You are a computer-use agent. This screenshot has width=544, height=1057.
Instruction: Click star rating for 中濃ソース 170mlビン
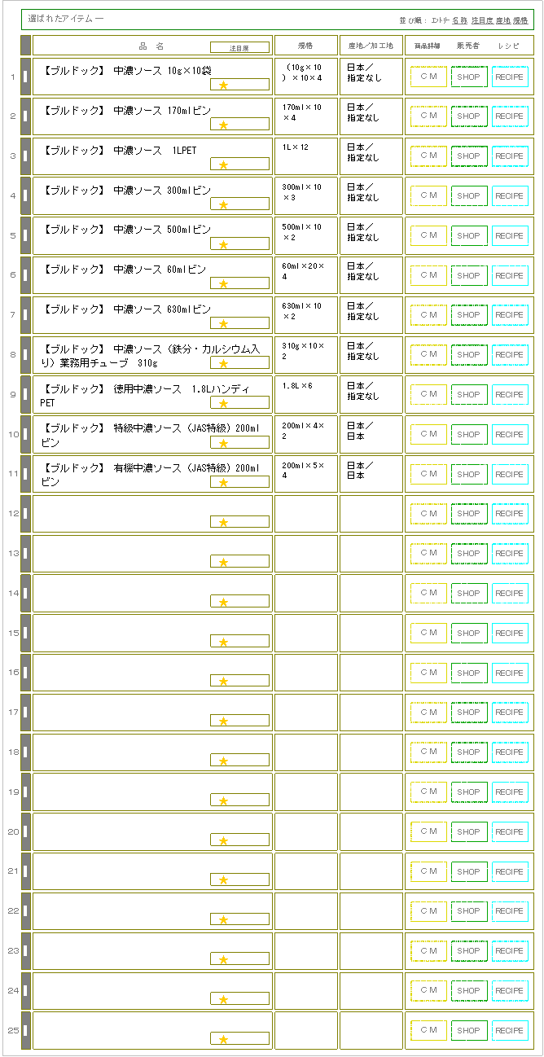point(239,124)
